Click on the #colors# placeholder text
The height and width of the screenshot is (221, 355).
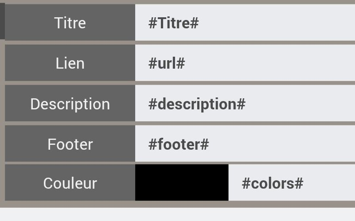point(273,183)
